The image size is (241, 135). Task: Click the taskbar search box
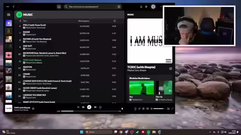point(99,132)
